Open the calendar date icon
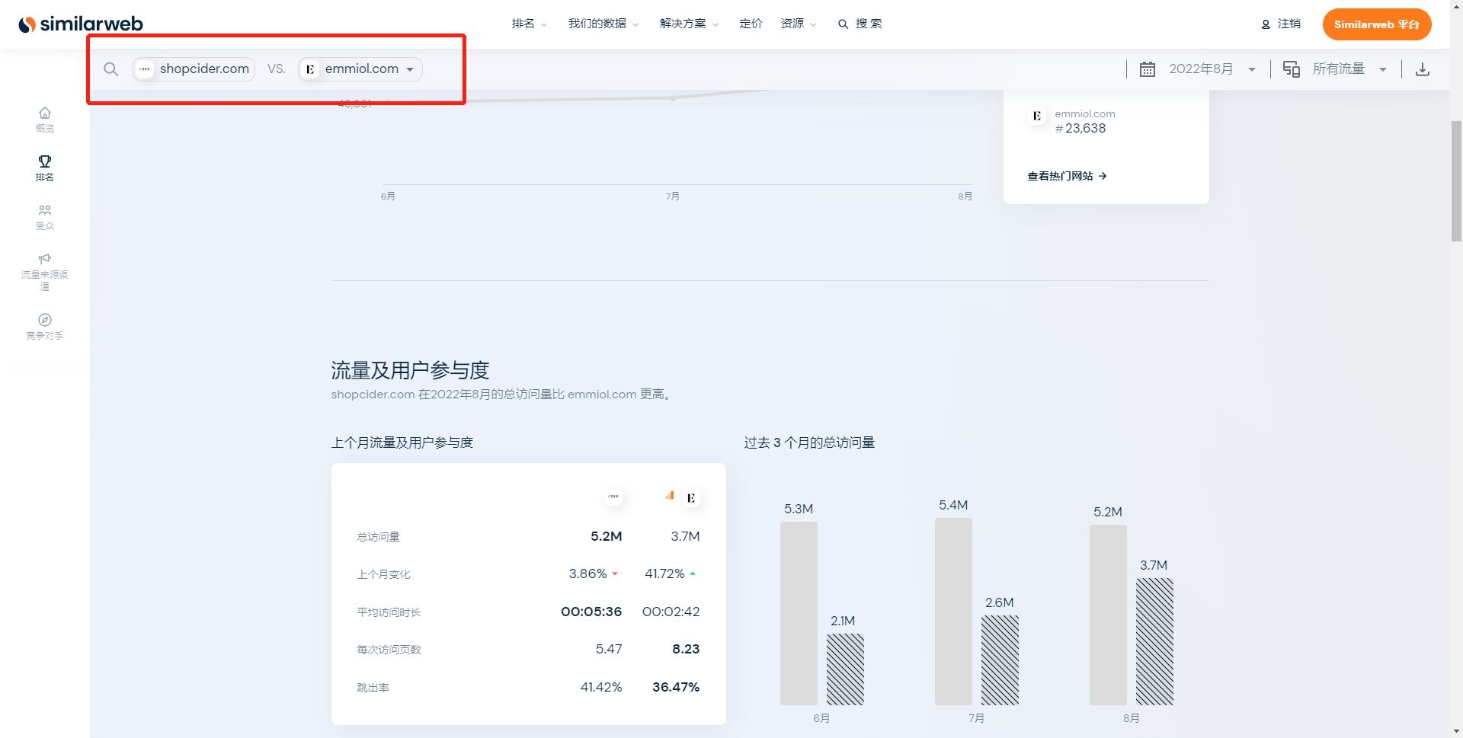Image resolution: width=1463 pixels, height=738 pixels. click(x=1148, y=69)
